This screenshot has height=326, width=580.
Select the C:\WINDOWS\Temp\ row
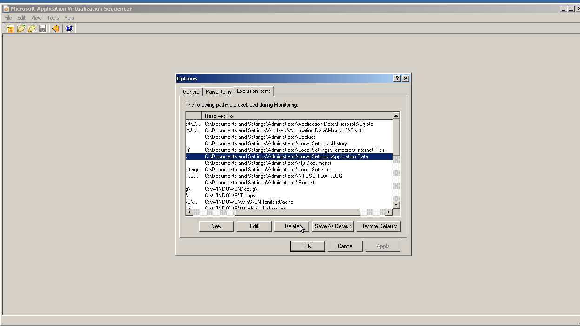289,196
